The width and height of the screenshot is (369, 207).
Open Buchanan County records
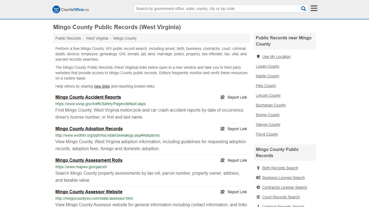coord(271,105)
